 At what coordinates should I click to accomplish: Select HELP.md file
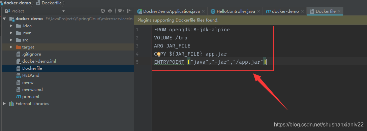pyautogui.click(x=31, y=75)
